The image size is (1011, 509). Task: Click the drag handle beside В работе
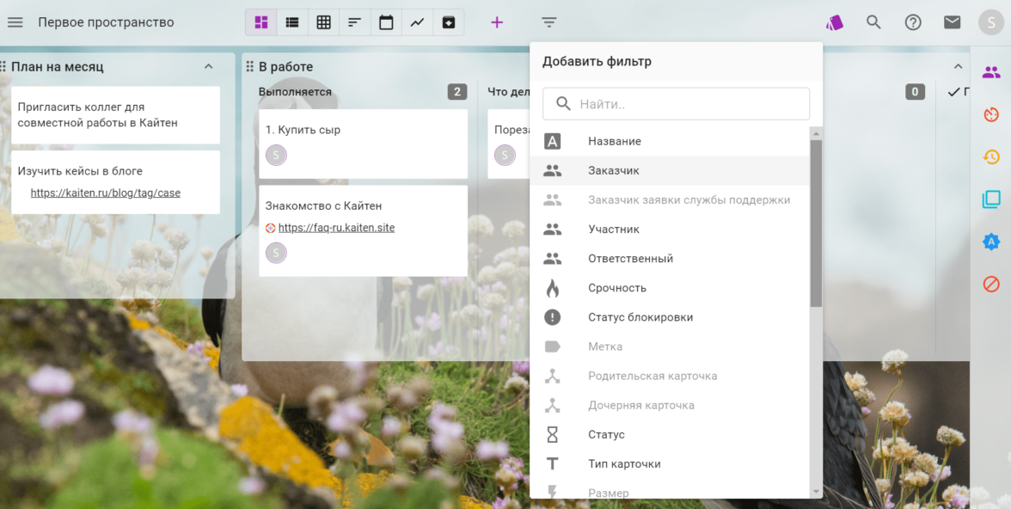tap(250, 66)
